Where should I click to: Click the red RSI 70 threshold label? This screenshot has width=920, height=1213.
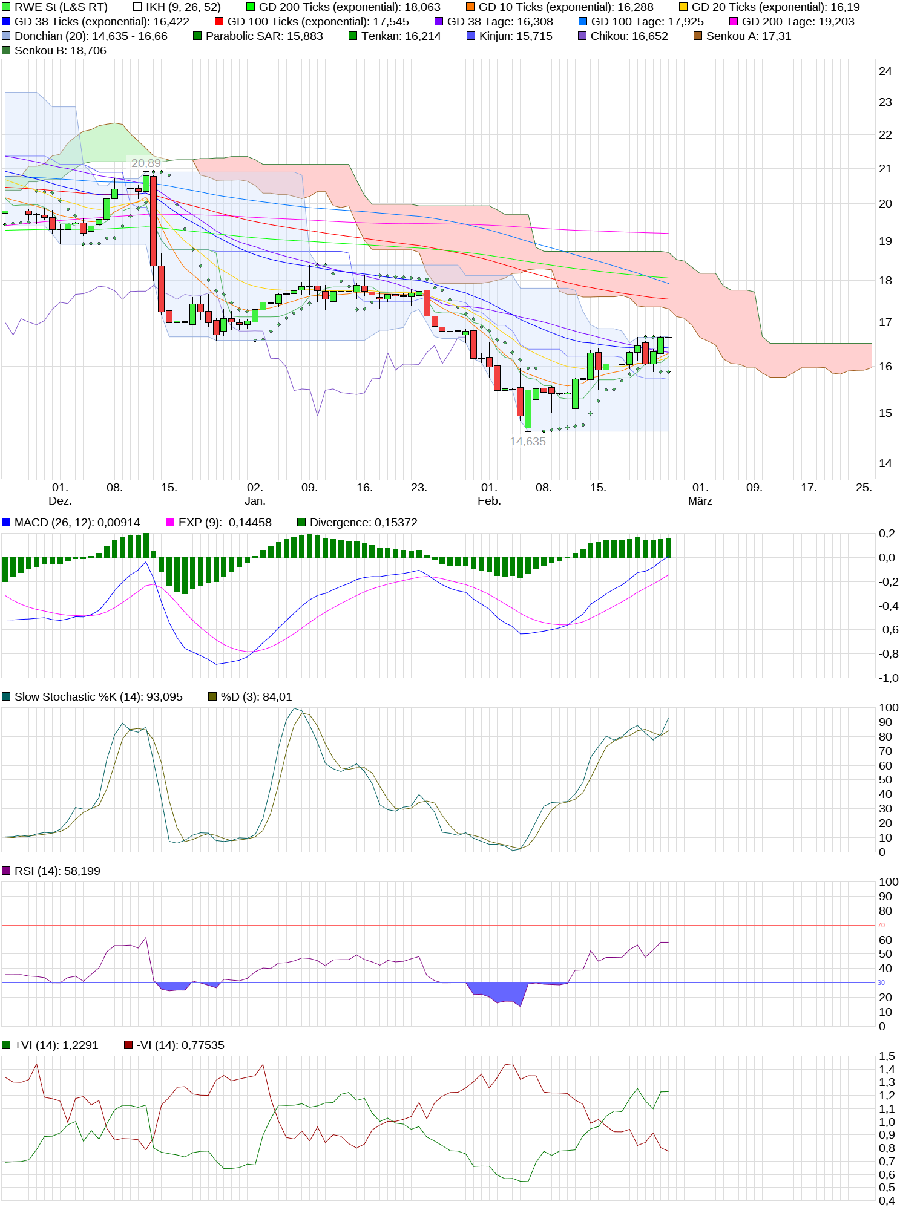[881, 925]
